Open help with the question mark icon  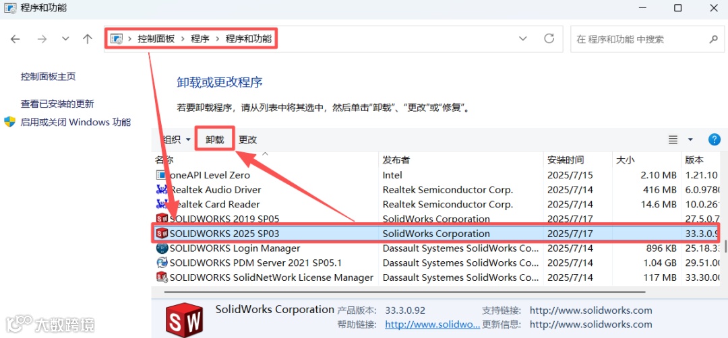714,139
